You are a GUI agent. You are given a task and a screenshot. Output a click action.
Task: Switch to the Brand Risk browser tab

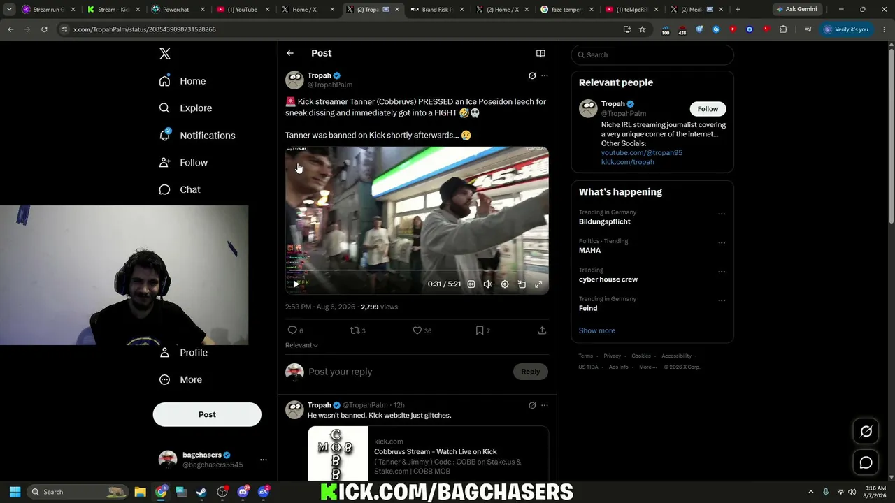point(436,10)
